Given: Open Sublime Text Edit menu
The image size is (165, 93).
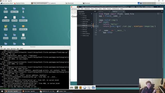Looking at the screenshot, I should click(82, 9).
